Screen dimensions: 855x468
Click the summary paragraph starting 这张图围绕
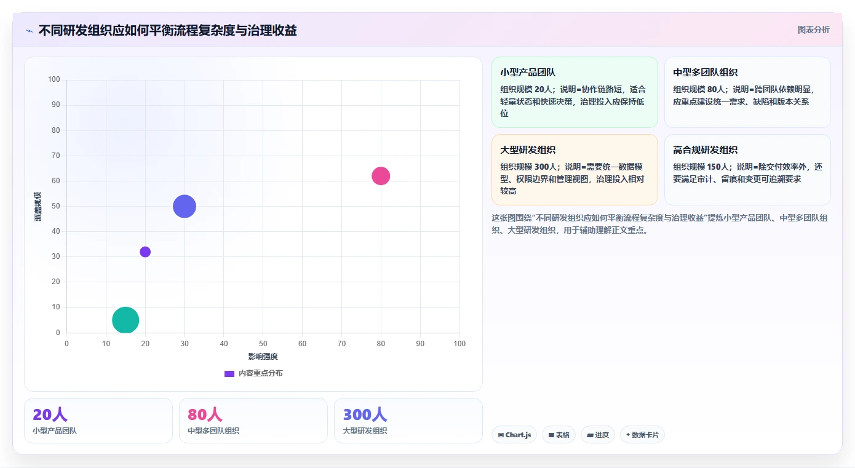(x=660, y=224)
